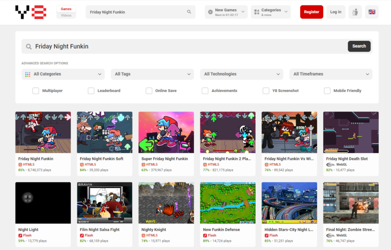Screen dimensions: 391x250
Task: Click WebGL icon under Final Night: Zombie Street
Action: pyautogui.click(x=330, y=235)
